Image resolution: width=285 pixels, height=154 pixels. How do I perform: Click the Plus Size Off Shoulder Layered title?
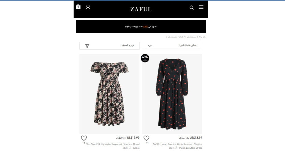click(x=113, y=146)
